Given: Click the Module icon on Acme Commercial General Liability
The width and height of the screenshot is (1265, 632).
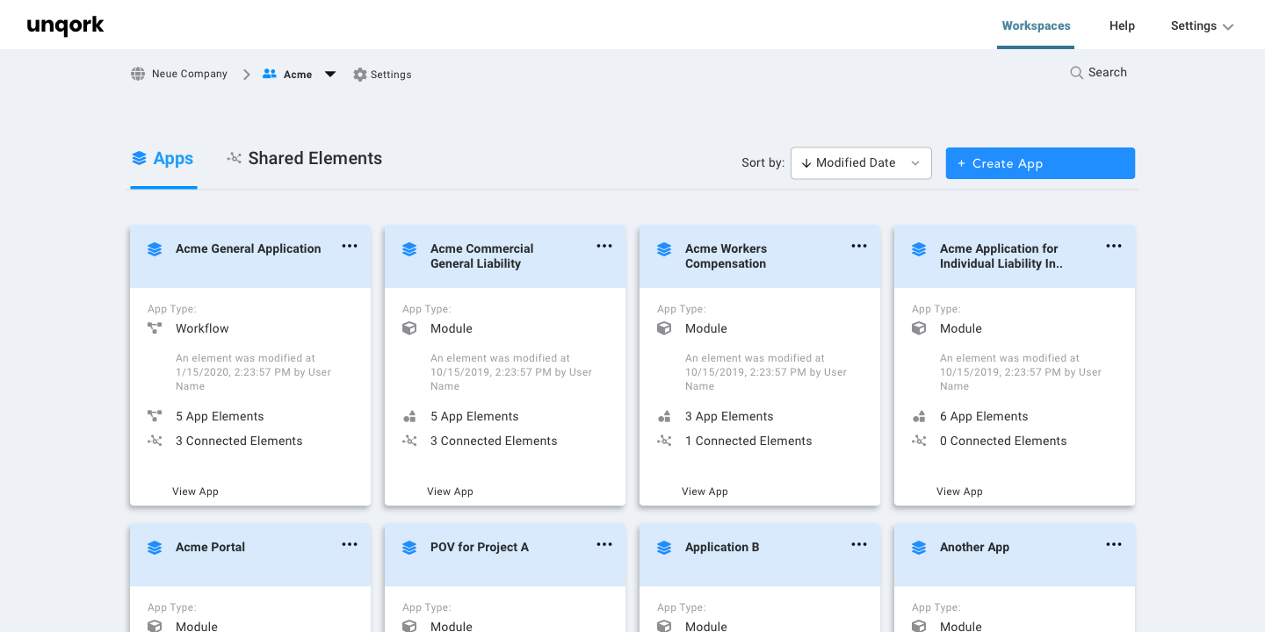Looking at the screenshot, I should (409, 328).
